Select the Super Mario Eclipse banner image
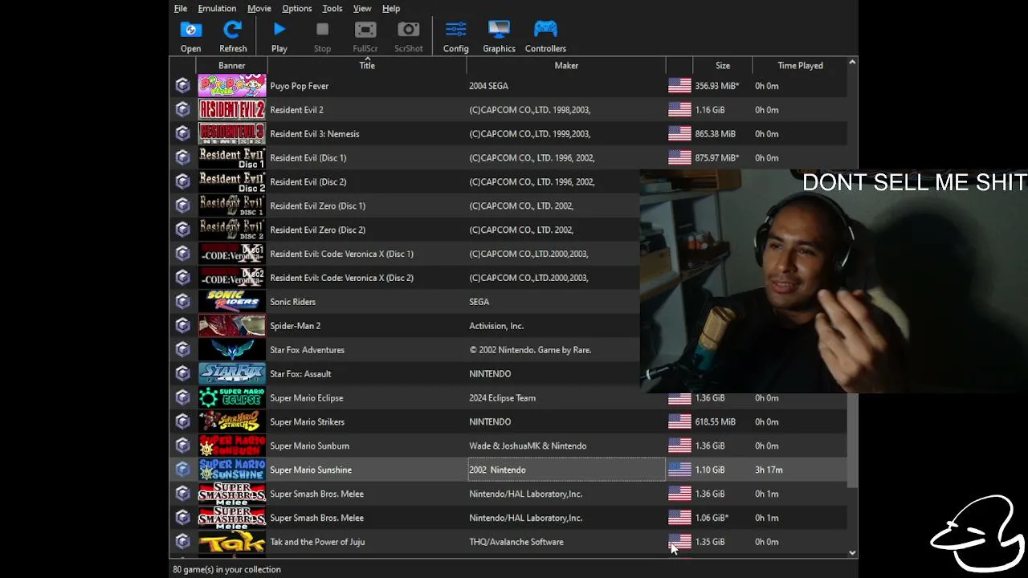The image size is (1028, 578). (x=232, y=397)
